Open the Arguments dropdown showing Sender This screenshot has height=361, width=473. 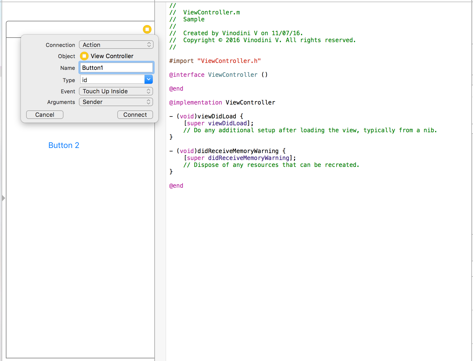[112, 102]
